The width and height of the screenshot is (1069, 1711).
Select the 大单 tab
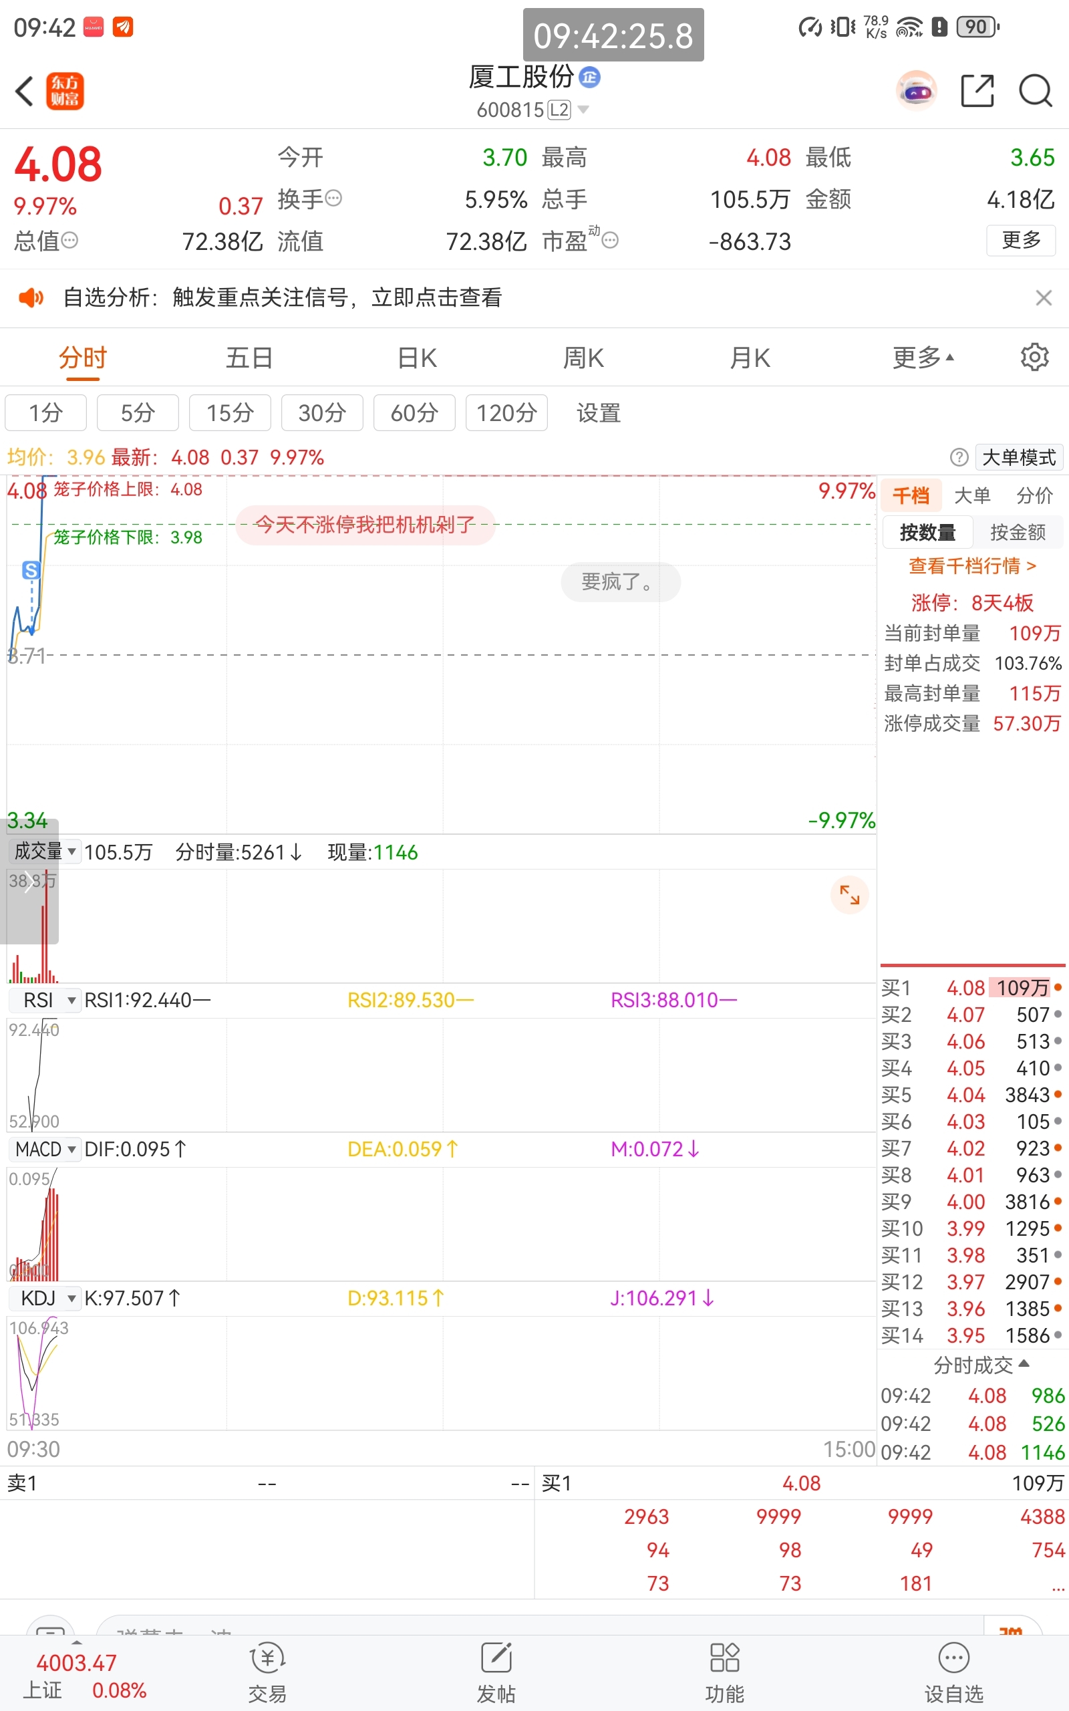(x=972, y=495)
